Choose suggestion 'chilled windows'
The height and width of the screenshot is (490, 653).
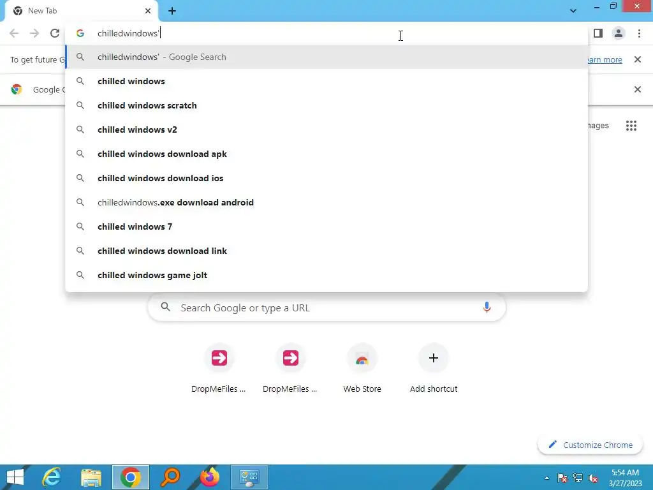(x=326, y=81)
